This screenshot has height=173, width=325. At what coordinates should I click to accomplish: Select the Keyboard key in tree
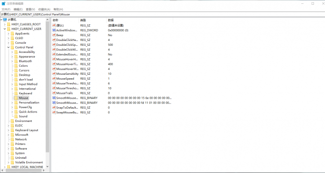click(x=25, y=93)
